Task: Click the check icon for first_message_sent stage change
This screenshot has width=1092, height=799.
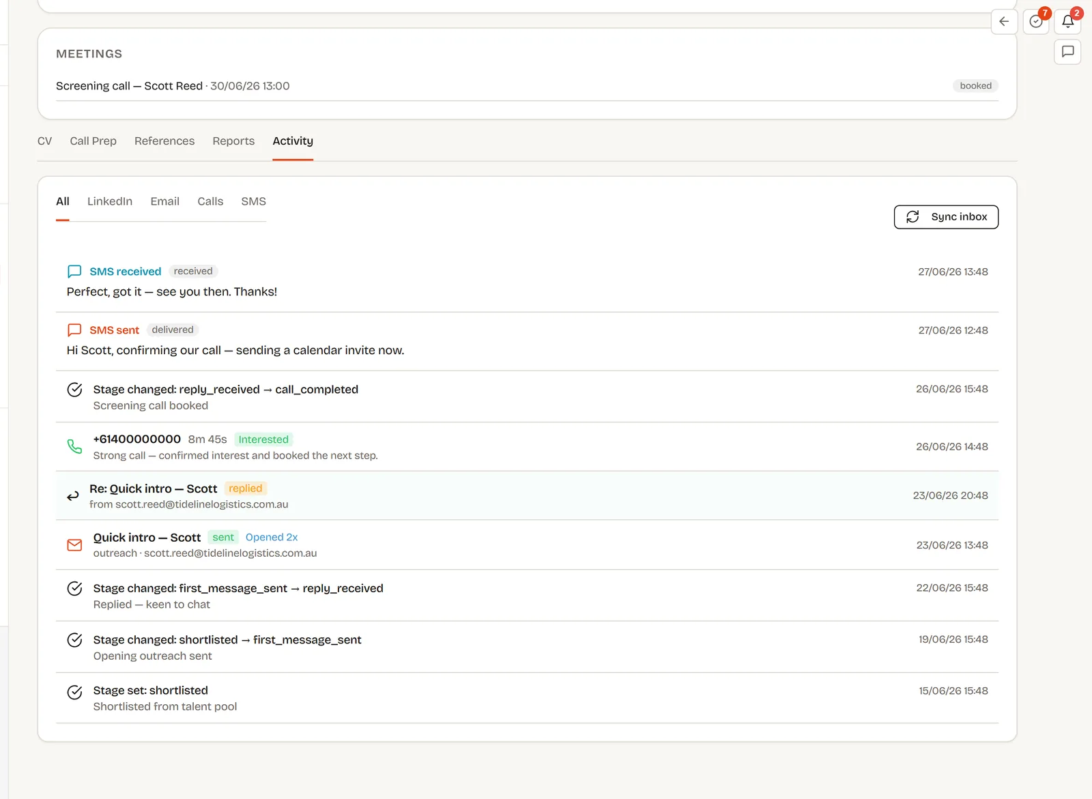Action: click(x=75, y=640)
